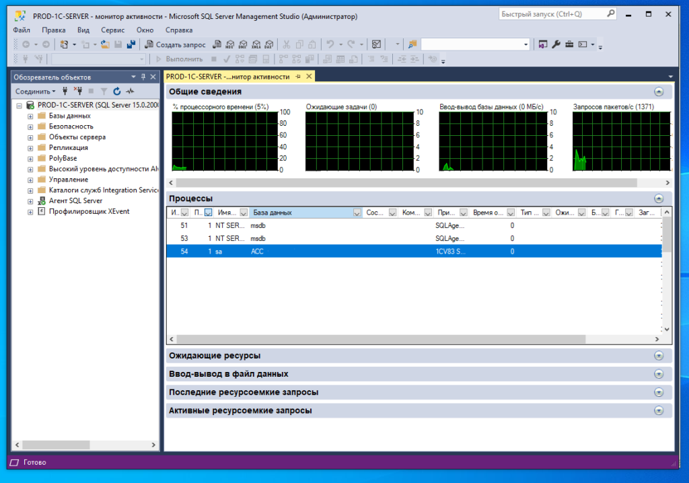Open the Activity Monitor icon in Object Explorer
This screenshot has height=483, width=689.
[130, 91]
